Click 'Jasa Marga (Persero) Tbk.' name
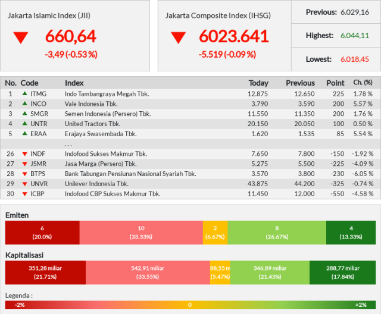381x314 pixels. click(101, 164)
